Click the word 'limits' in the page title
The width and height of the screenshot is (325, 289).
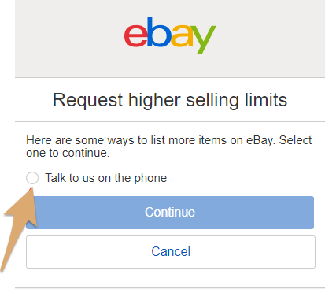click(266, 100)
